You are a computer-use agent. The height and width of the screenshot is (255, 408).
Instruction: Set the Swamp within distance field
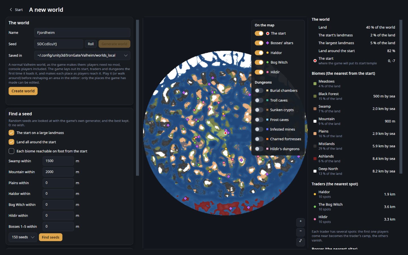pos(58,161)
